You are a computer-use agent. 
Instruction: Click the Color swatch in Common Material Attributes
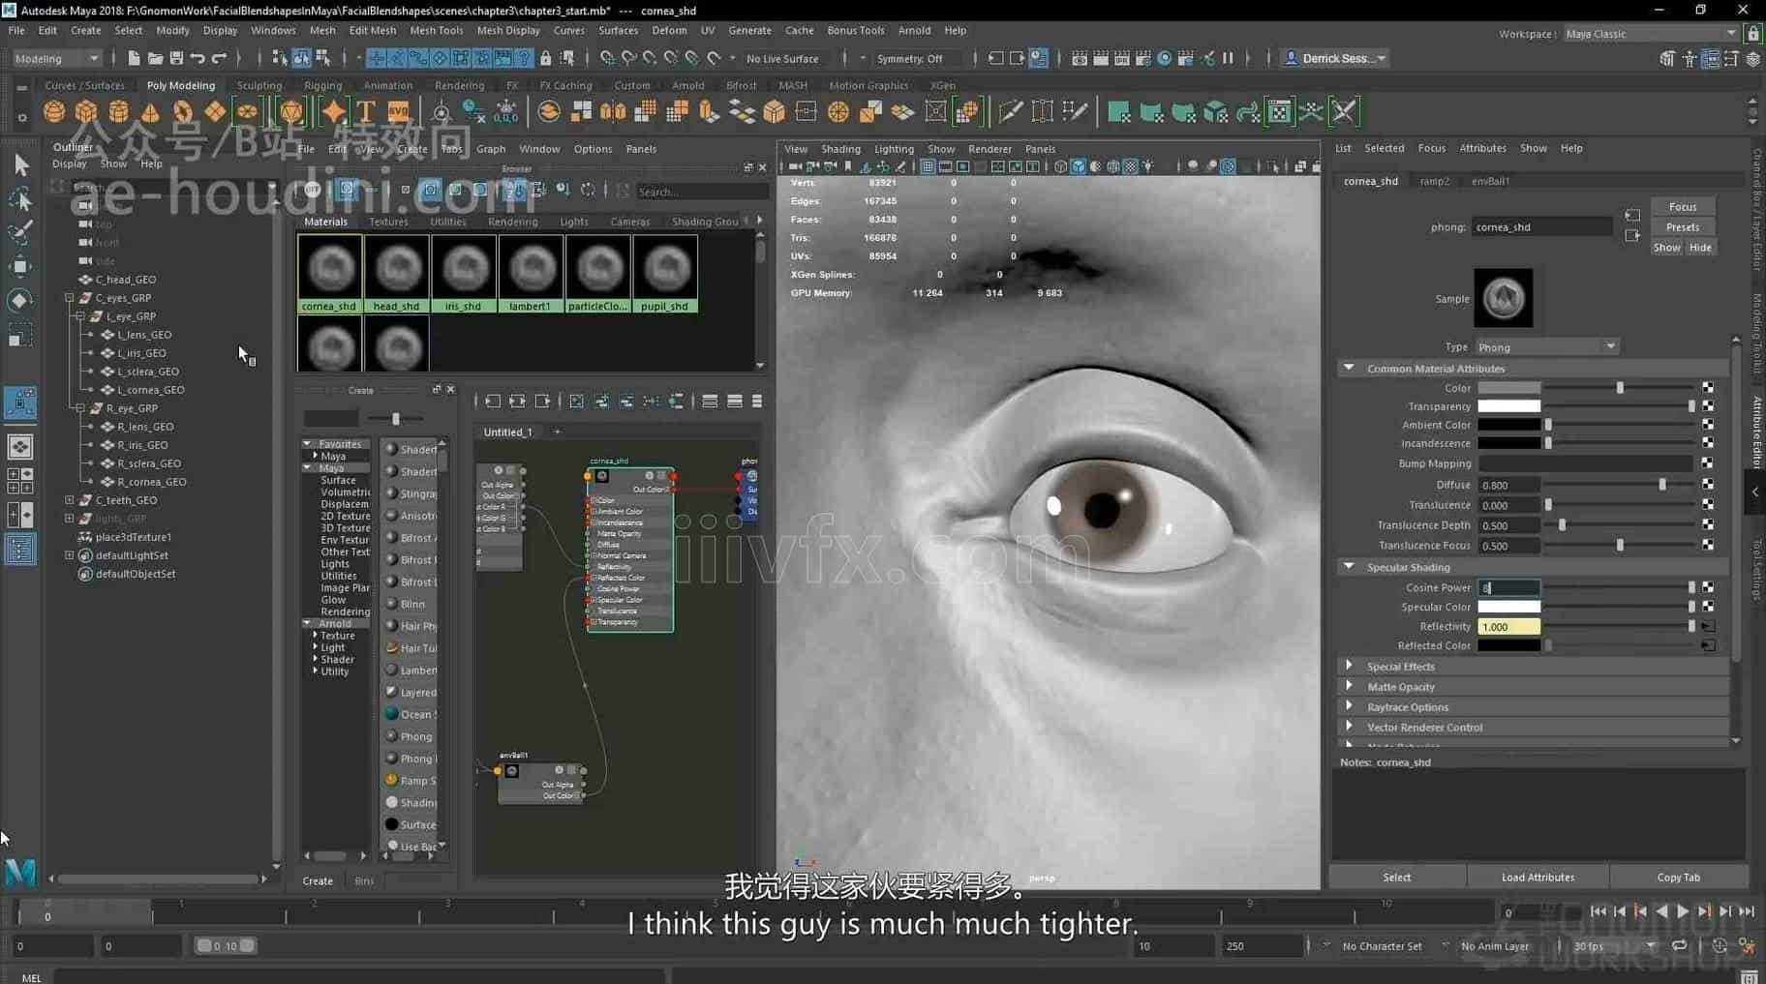[x=1508, y=388]
